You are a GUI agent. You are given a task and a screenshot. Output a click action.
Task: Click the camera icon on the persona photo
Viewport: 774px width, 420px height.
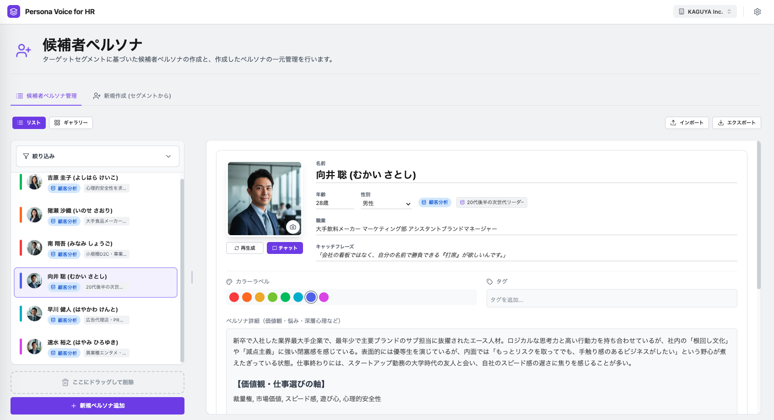click(293, 226)
